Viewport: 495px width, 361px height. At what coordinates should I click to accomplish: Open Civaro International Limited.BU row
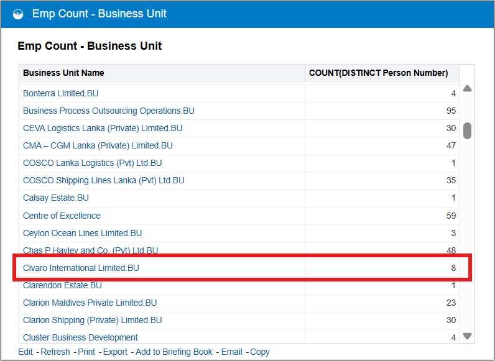tap(81, 268)
